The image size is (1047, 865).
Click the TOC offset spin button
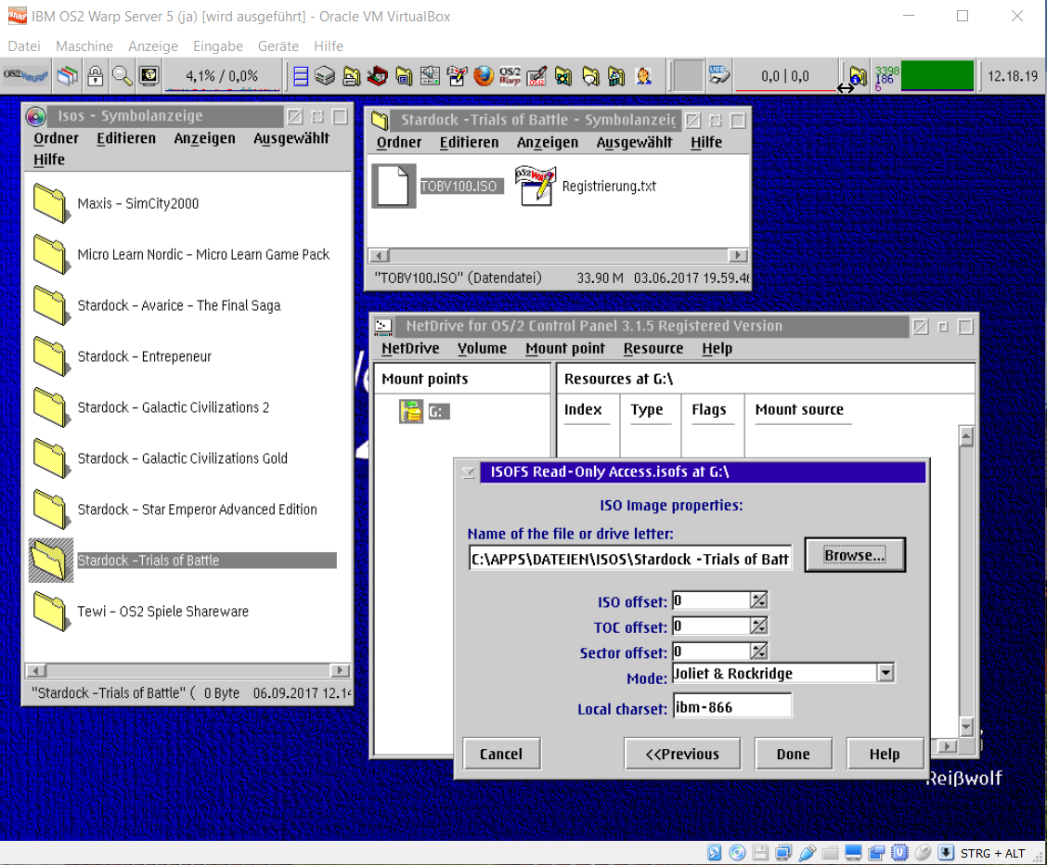758,626
